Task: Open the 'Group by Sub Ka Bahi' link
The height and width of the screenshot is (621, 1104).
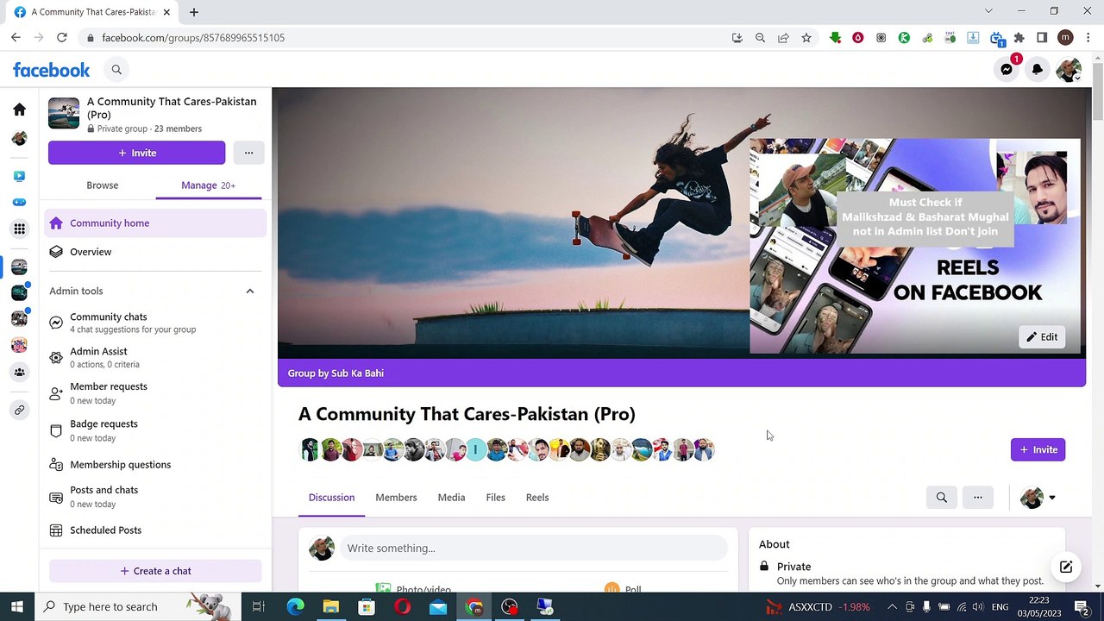Action: pos(336,373)
